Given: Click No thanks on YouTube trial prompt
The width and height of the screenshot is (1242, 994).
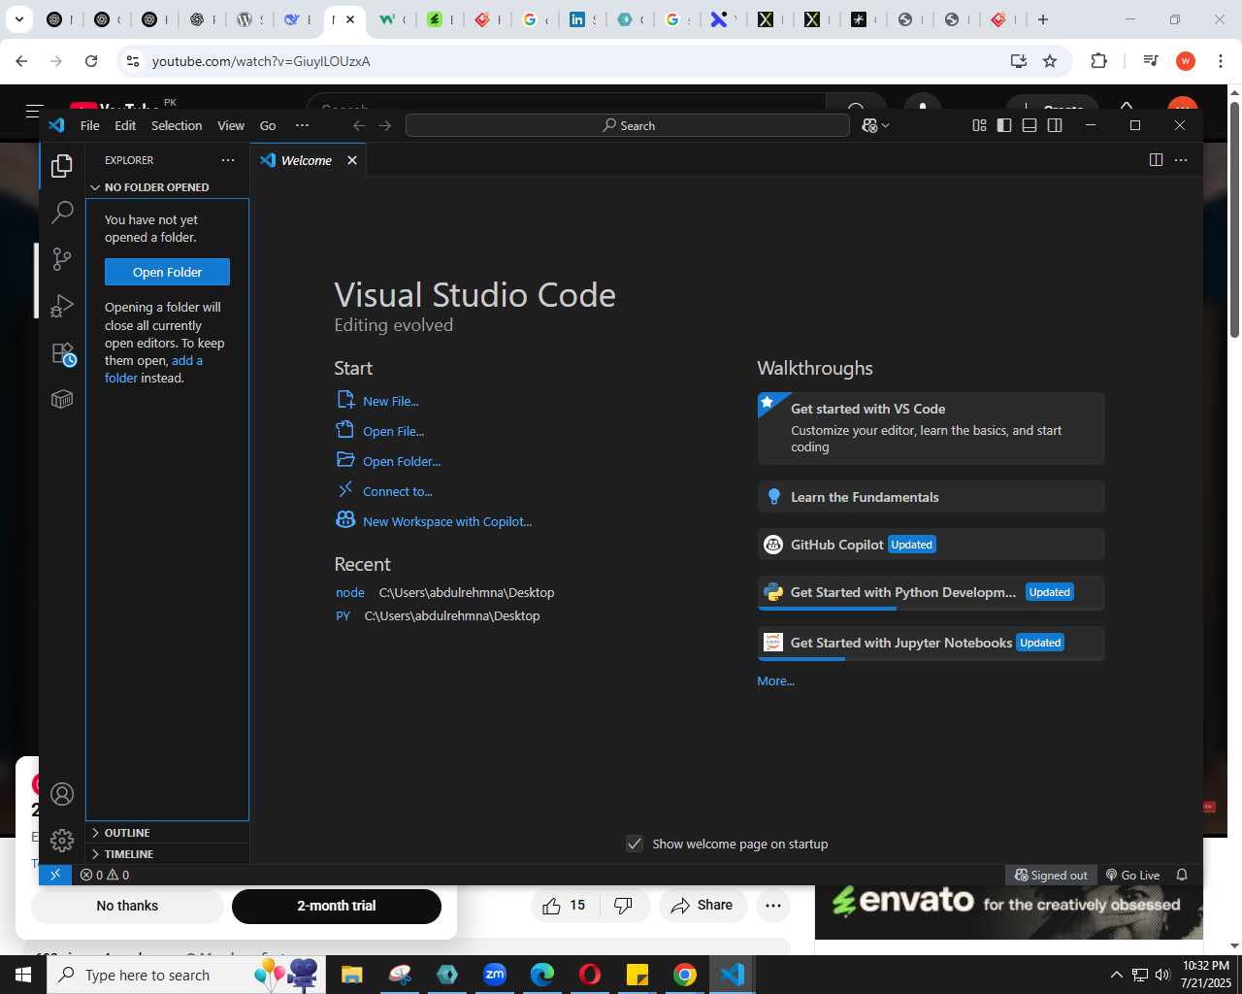Looking at the screenshot, I should (127, 906).
